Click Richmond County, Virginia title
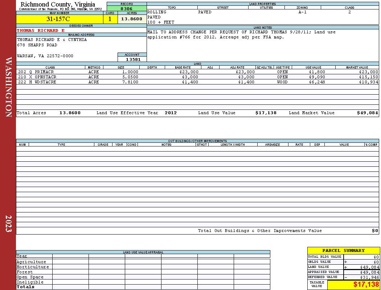The image size is (381, 290). [58, 4]
